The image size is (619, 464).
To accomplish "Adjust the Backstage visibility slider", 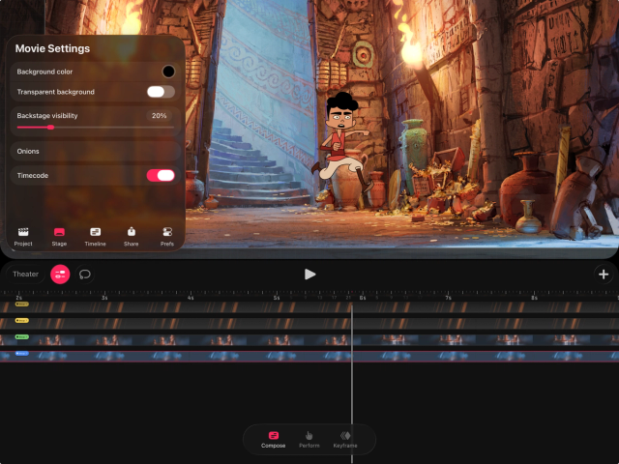I will 96,128.
